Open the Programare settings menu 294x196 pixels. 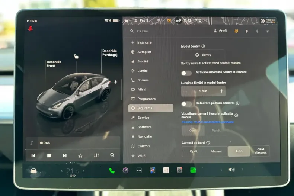(x=143, y=99)
